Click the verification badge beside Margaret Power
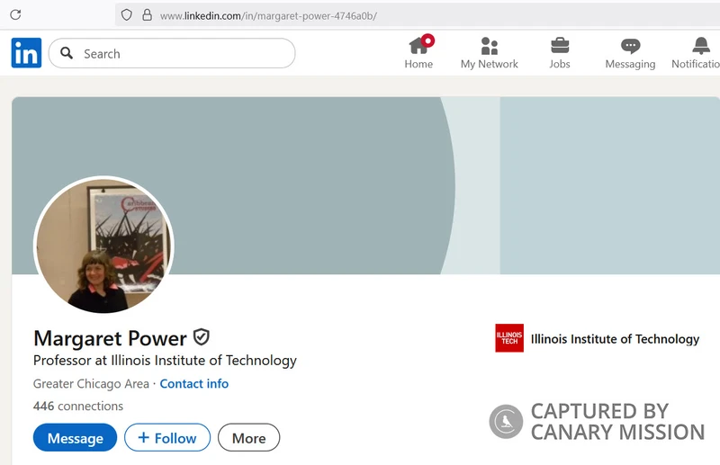This screenshot has width=720, height=465. tap(202, 337)
